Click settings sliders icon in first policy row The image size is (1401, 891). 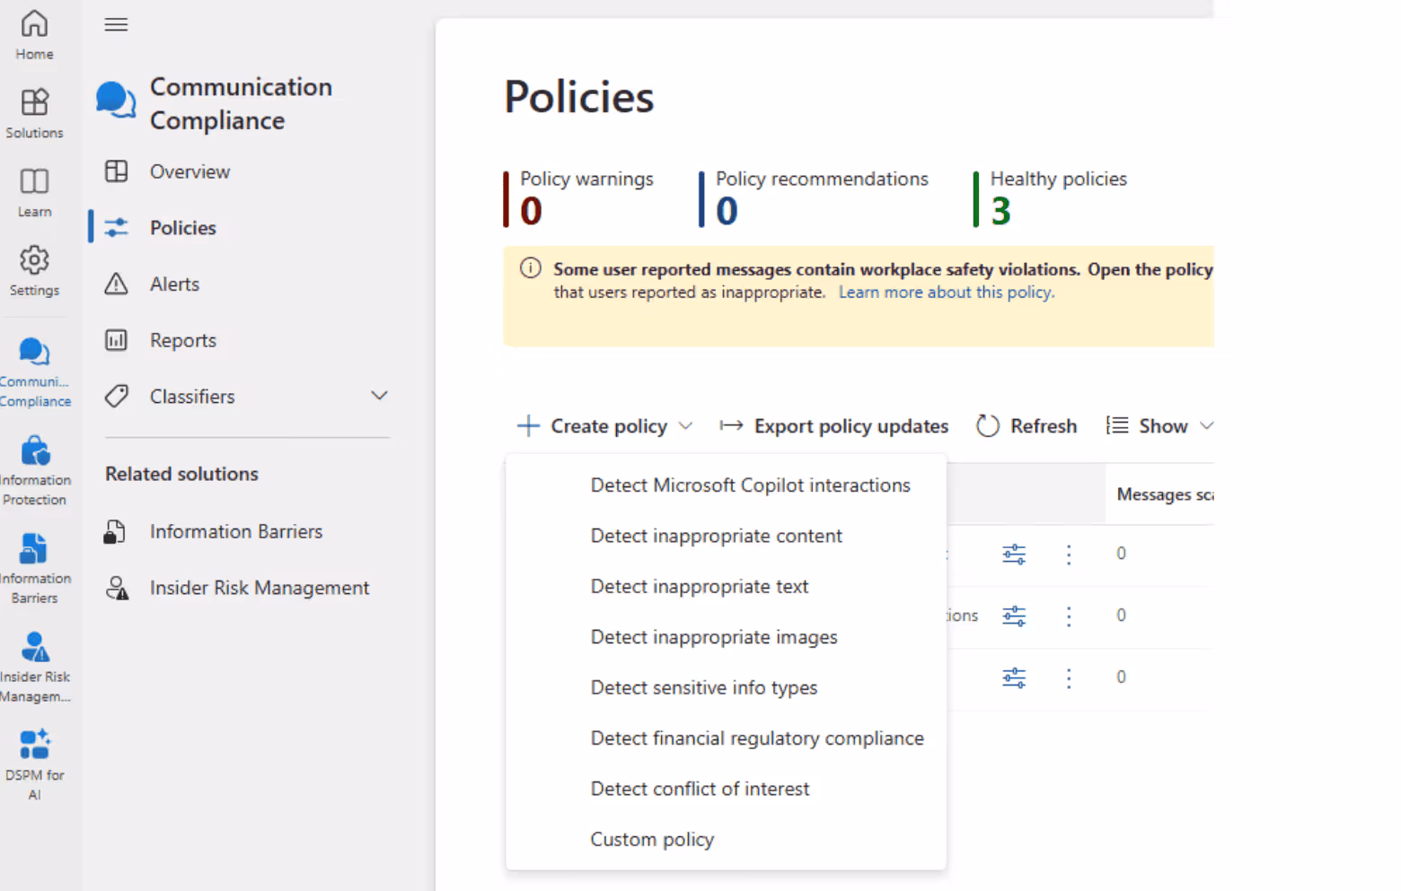click(x=1014, y=555)
